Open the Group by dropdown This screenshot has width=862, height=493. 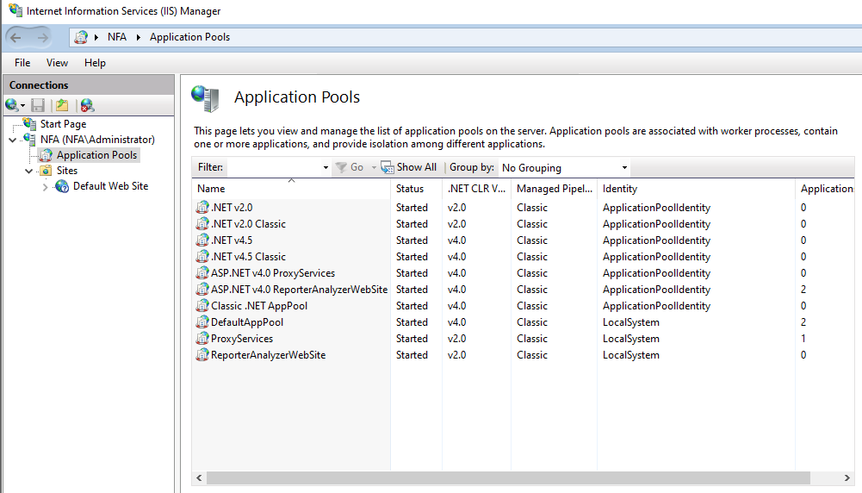[x=624, y=168]
